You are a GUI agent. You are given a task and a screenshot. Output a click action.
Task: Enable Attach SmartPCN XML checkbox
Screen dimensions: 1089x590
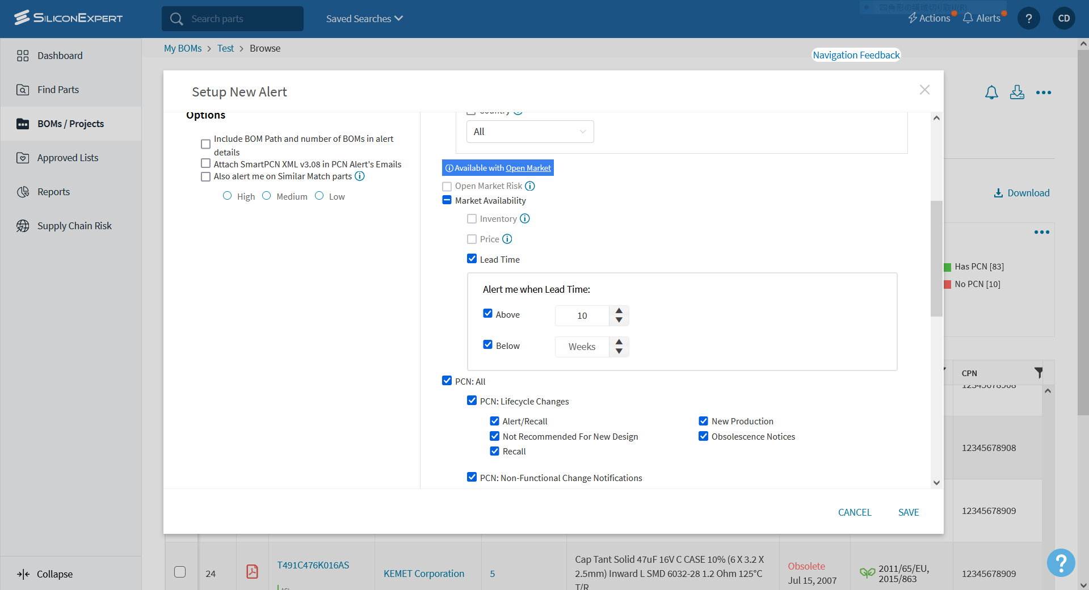click(205, 163)
